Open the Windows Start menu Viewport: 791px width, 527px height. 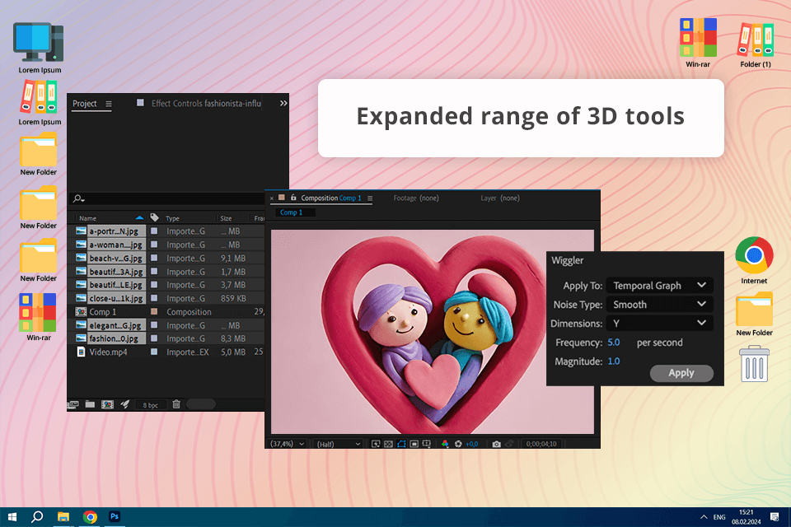[x=12, y=517]
